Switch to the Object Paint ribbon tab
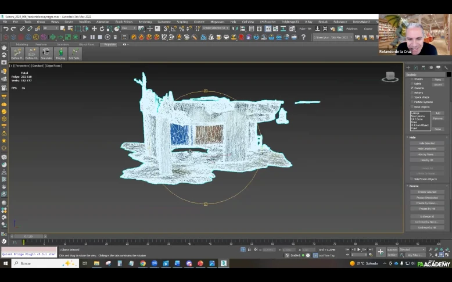Image resolution: width=452 pixels, height=282 pixels. pos(86,44)
